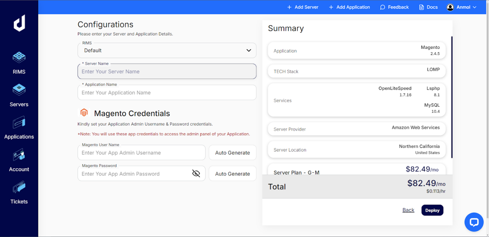The width and height of the screenshot is (489, 237).
Task: Click the TECH Stack LOMP card
Action: (x=357, y=71)
